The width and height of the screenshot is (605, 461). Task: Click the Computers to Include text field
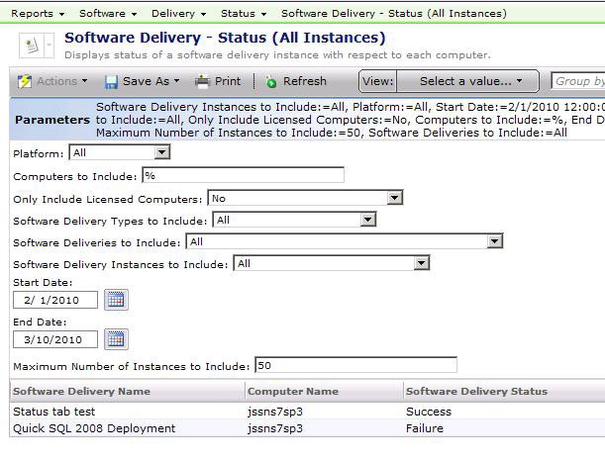click(243, 175)
